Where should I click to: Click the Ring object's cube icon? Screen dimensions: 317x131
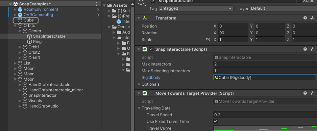pyautogui.click(x=29, y=42)
